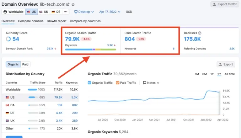Click the US keywords value 5.3K in table

click(74, 97)
